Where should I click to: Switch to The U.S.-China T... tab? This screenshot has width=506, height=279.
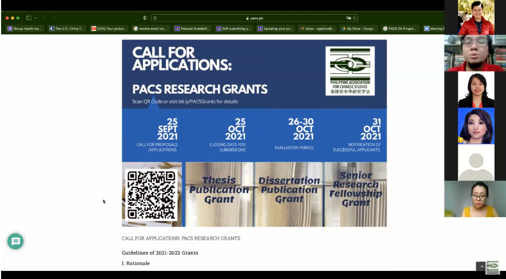[67, 29]
